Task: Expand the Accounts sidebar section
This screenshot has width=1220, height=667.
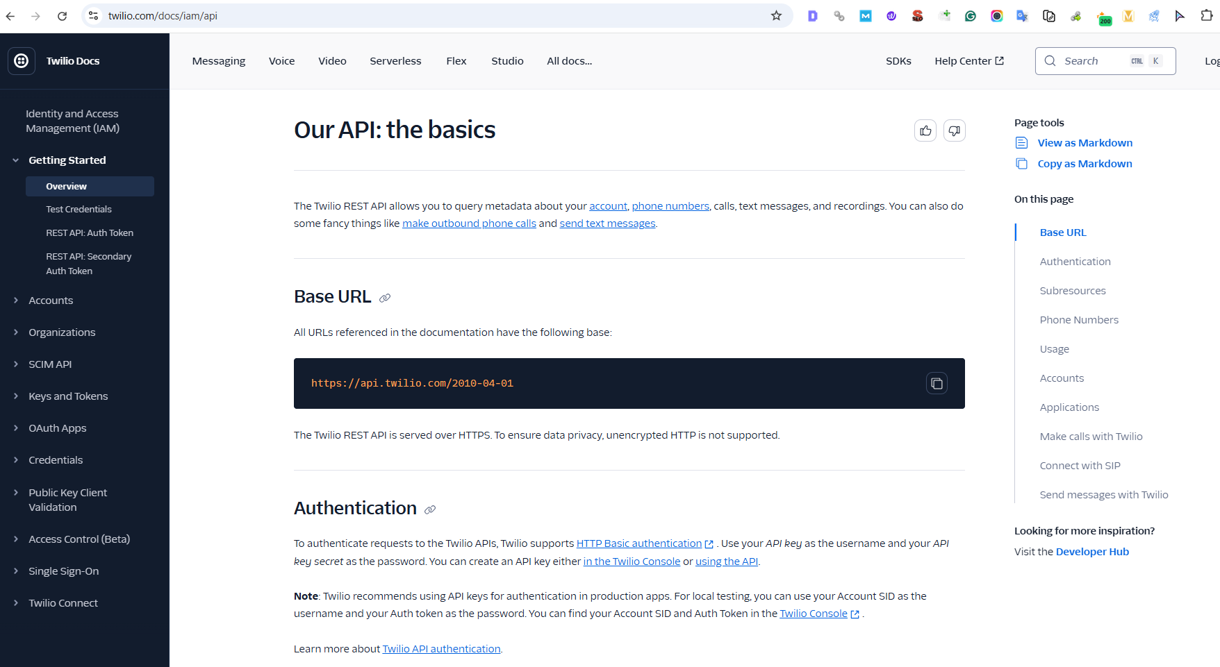Action: point(15,301)
